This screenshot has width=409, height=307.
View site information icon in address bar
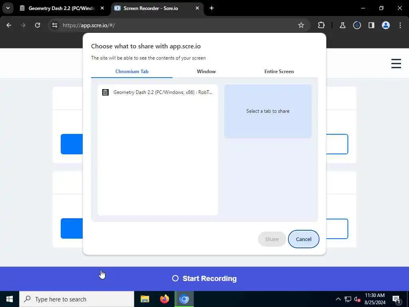55,25
